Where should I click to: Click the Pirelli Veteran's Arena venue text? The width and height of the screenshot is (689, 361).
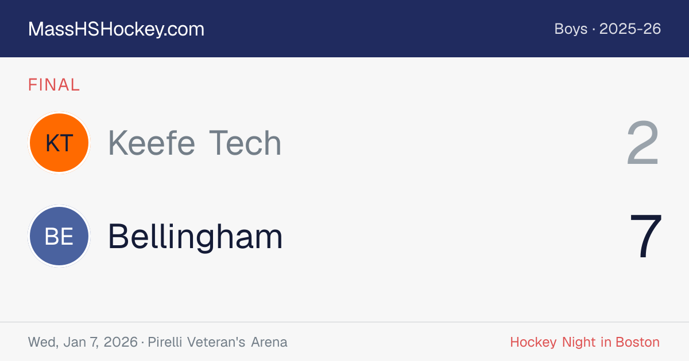218,342
